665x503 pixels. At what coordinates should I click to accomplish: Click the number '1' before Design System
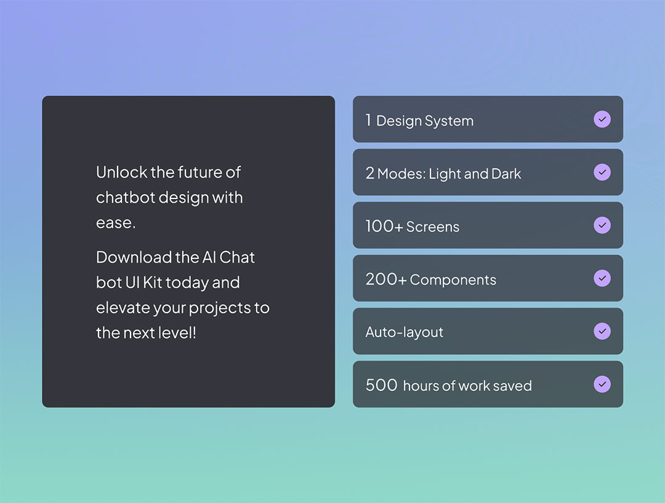click(368, 120)
